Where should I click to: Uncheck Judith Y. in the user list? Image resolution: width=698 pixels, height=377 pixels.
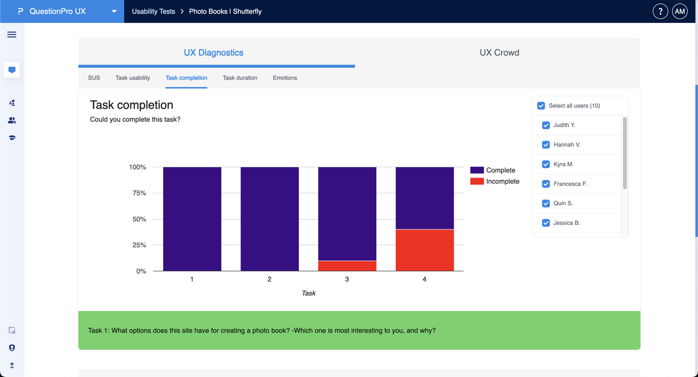pos(546,125)
